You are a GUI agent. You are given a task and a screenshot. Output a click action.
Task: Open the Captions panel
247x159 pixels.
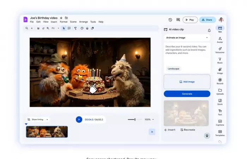coord(220,122)
